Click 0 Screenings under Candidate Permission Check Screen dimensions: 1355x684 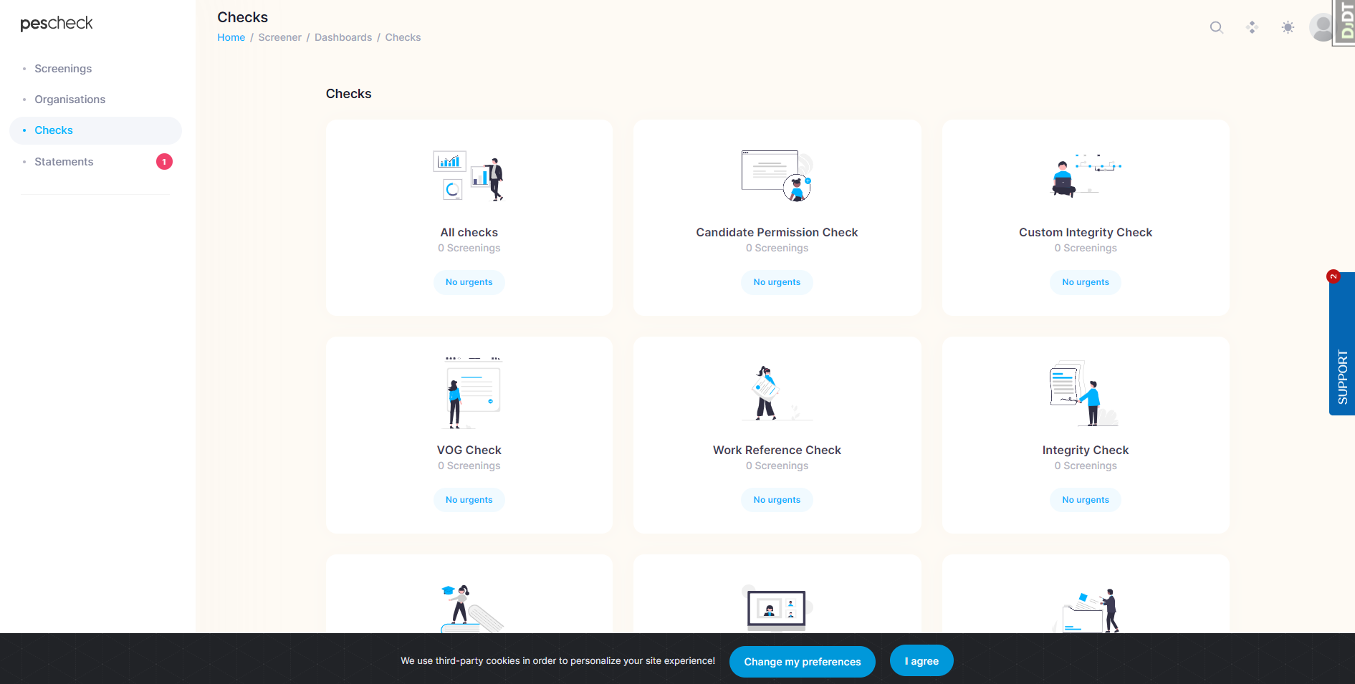pos(777,249)
